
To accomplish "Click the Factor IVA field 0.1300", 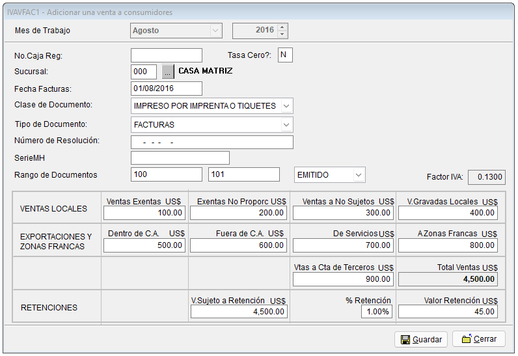I will click(x=487, y=177).
